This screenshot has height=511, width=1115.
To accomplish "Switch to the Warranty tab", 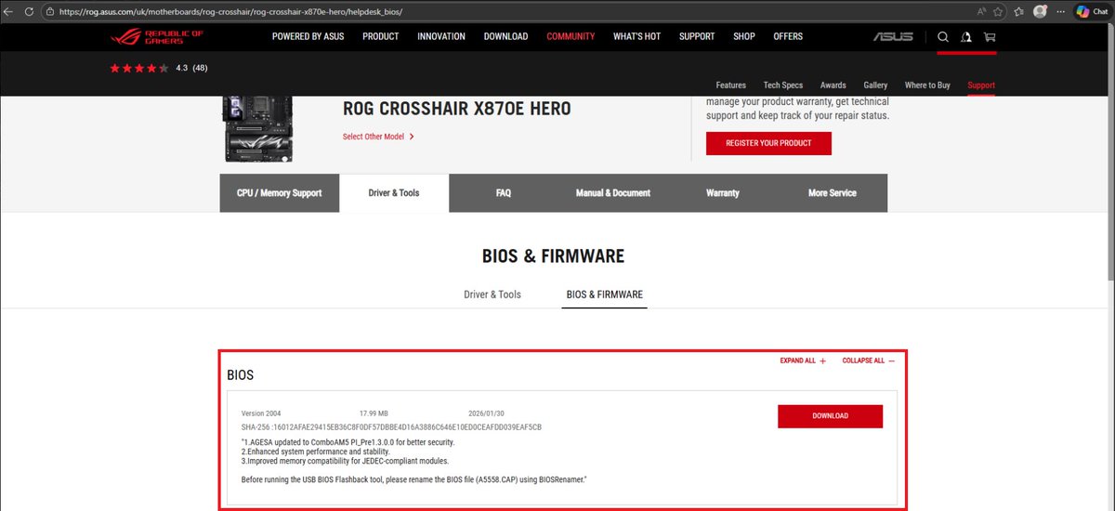I will click(723, 193).
